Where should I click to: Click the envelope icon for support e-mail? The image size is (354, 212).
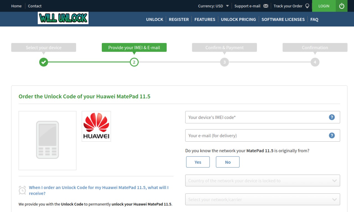(x=266, y=6)
